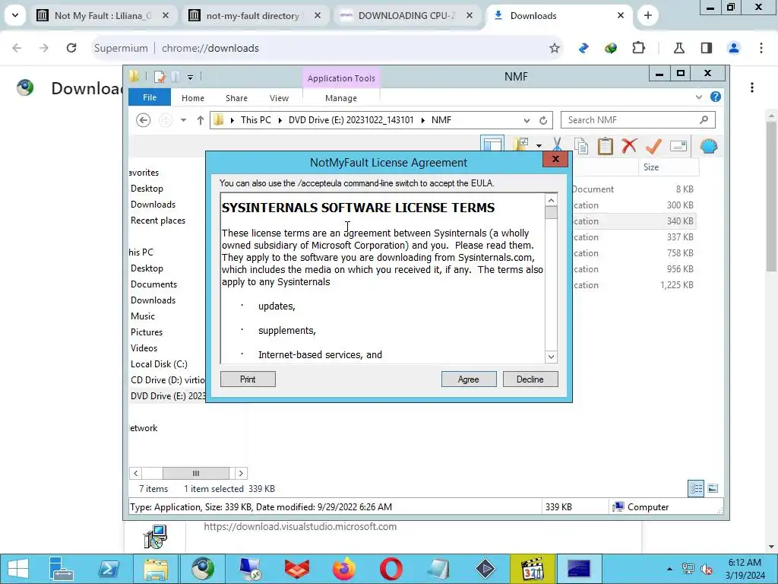The height and width of the screenshot is (584, 778).
Task: Click the blue shell icon in Explorer toolbar
Action: click(709, 146)
